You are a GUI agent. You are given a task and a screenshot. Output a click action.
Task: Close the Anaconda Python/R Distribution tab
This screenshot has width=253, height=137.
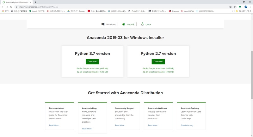30,2
